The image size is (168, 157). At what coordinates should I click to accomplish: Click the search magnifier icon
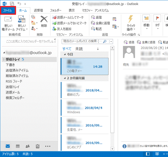(x=105, y=41)
